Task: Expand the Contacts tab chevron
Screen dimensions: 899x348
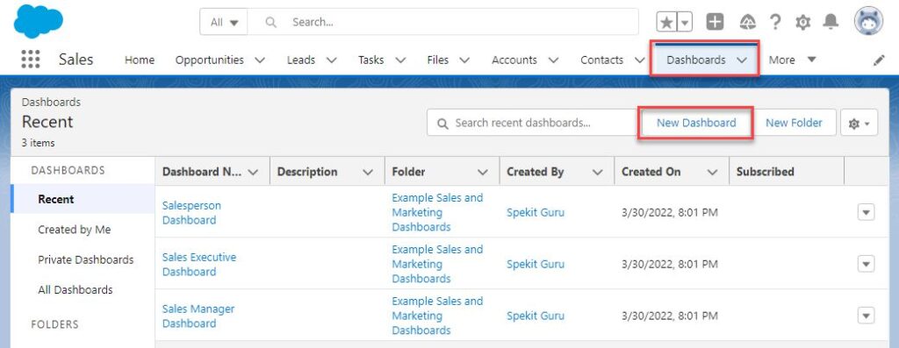Action: click(x=639, y=60)
